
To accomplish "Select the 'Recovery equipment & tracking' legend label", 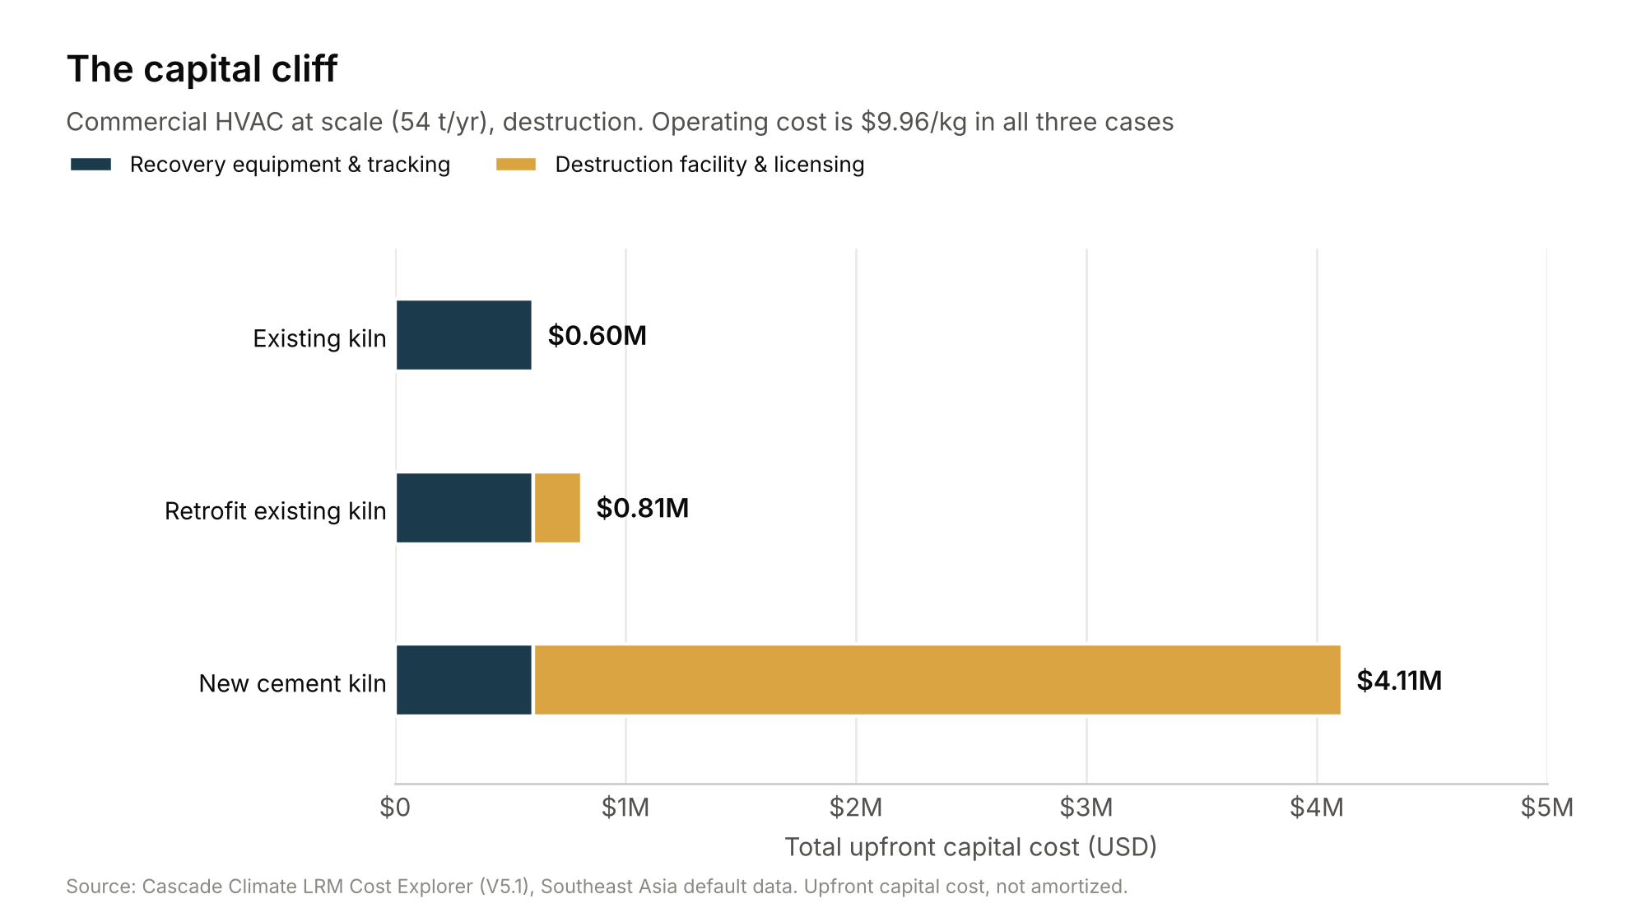I will pos(290,165).
